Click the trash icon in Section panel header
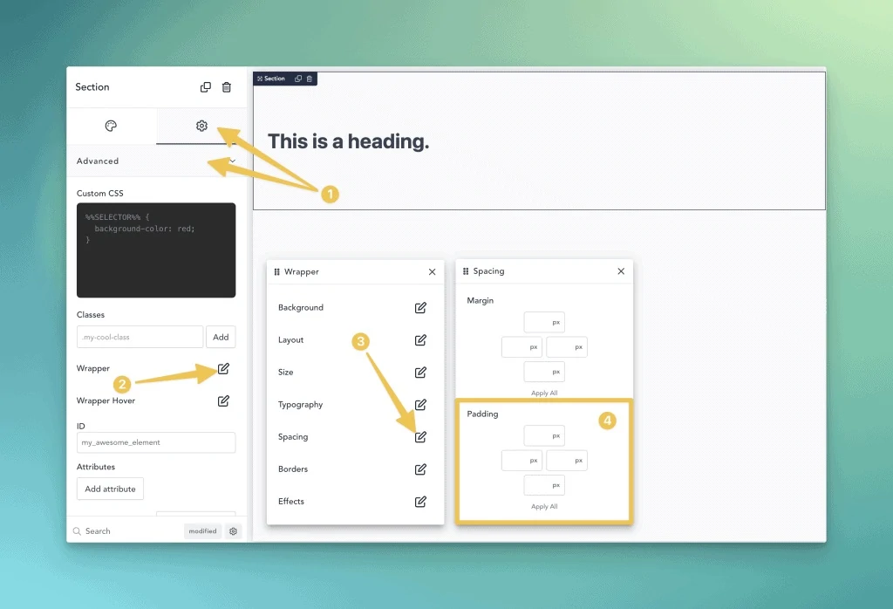This screenshot has width=893, height=609. click(227, 87)
